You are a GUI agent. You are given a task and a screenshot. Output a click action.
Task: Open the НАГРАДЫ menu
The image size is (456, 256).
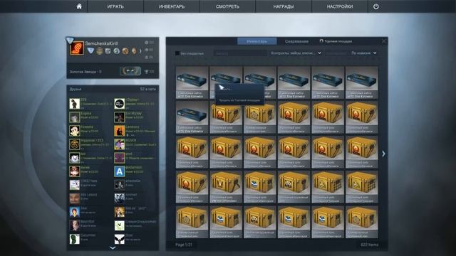(x=284, y=6)
